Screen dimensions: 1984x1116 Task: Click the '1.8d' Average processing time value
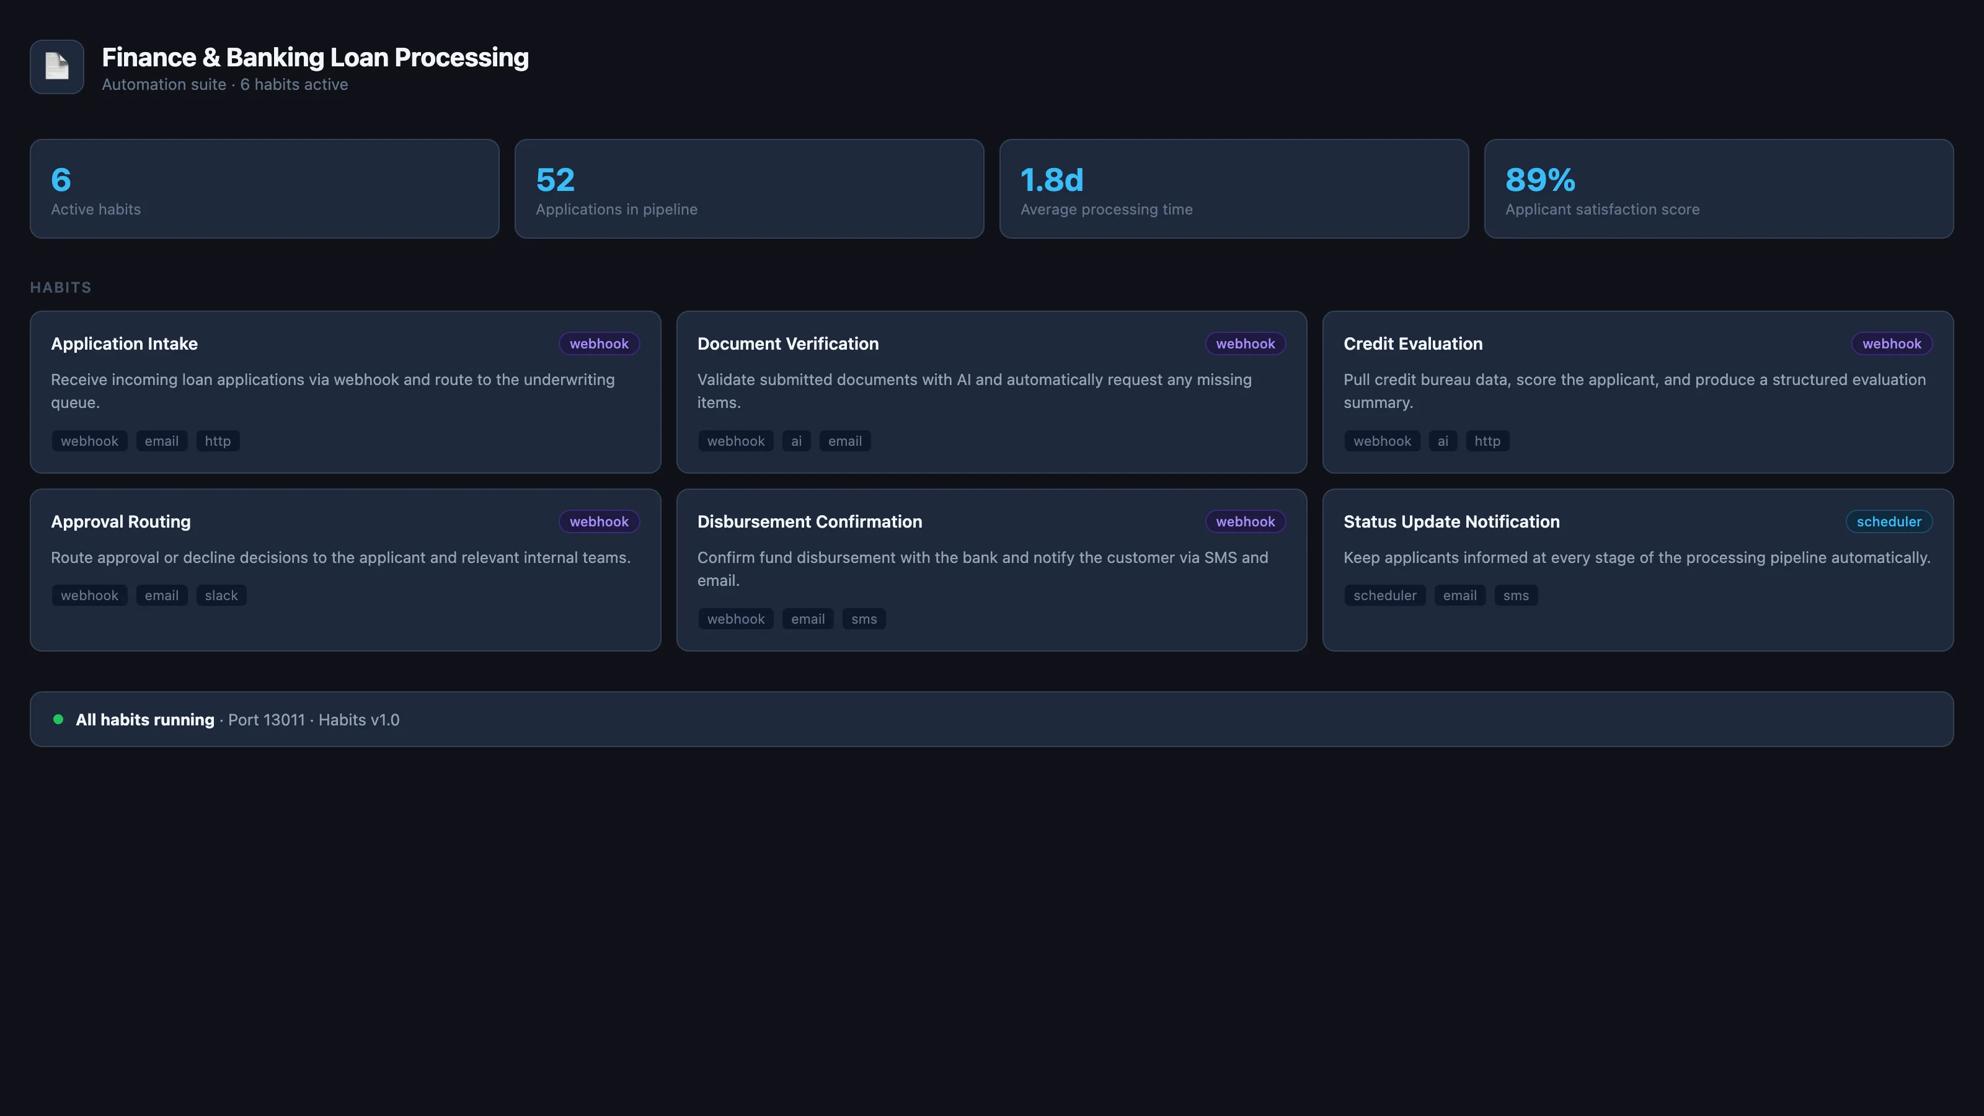tap(1052, 179)
